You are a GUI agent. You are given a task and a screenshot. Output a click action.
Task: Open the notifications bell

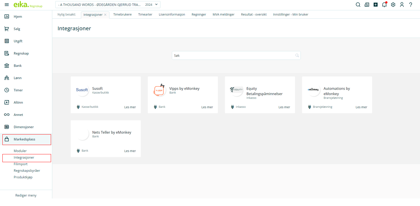click(384, 5)
